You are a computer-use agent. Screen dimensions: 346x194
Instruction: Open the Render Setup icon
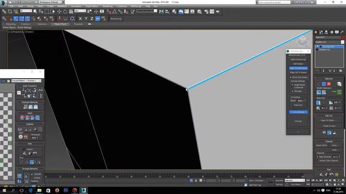pyautogui.click(x=206, y=11)
